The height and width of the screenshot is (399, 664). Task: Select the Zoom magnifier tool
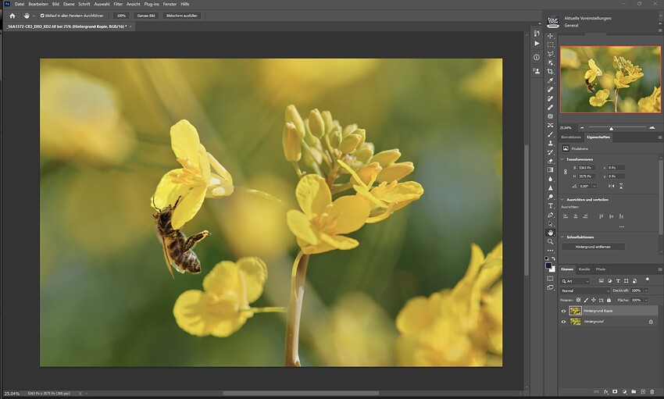pyautogui.click(x=550, y=241)
